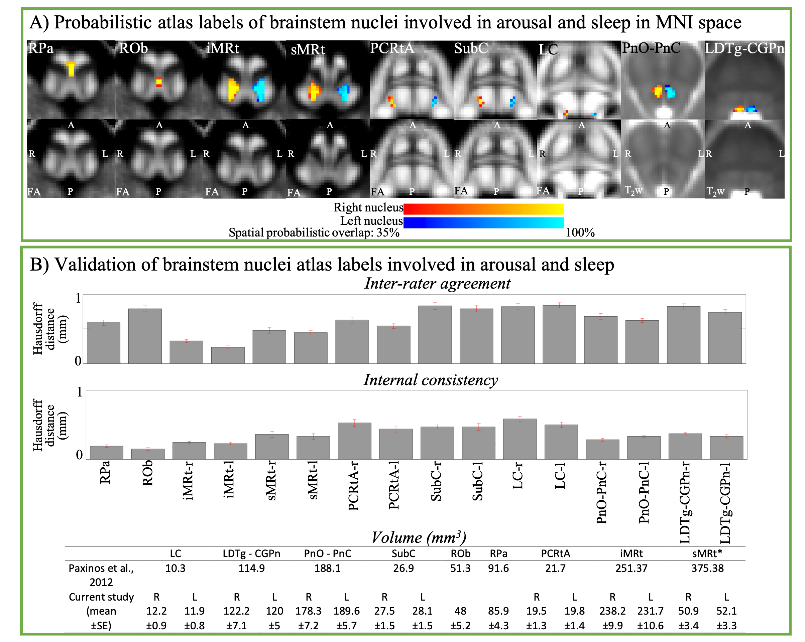Click the LC top-row brain slice
Image resolution: width=805 pixels, height=642 pixels.
click(579, 80)
